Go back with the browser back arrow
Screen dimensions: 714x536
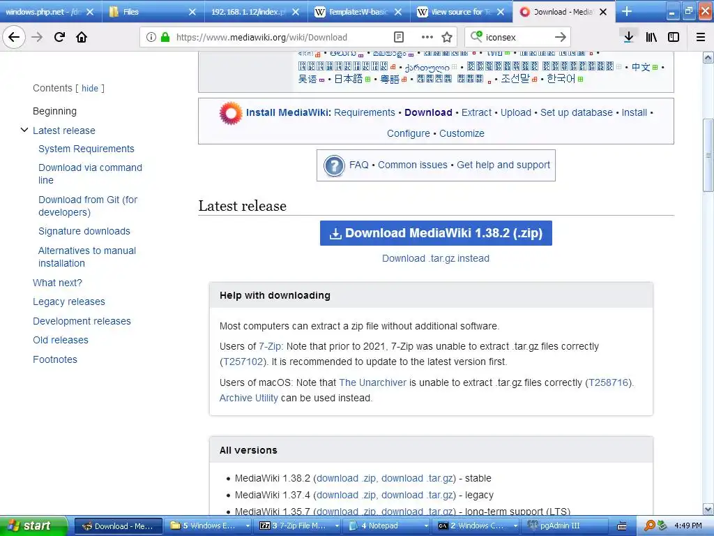pos(14,37)
